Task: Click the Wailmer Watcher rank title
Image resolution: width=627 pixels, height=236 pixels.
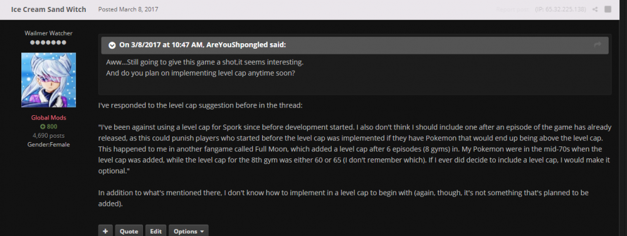Action: tap(48, 33)
